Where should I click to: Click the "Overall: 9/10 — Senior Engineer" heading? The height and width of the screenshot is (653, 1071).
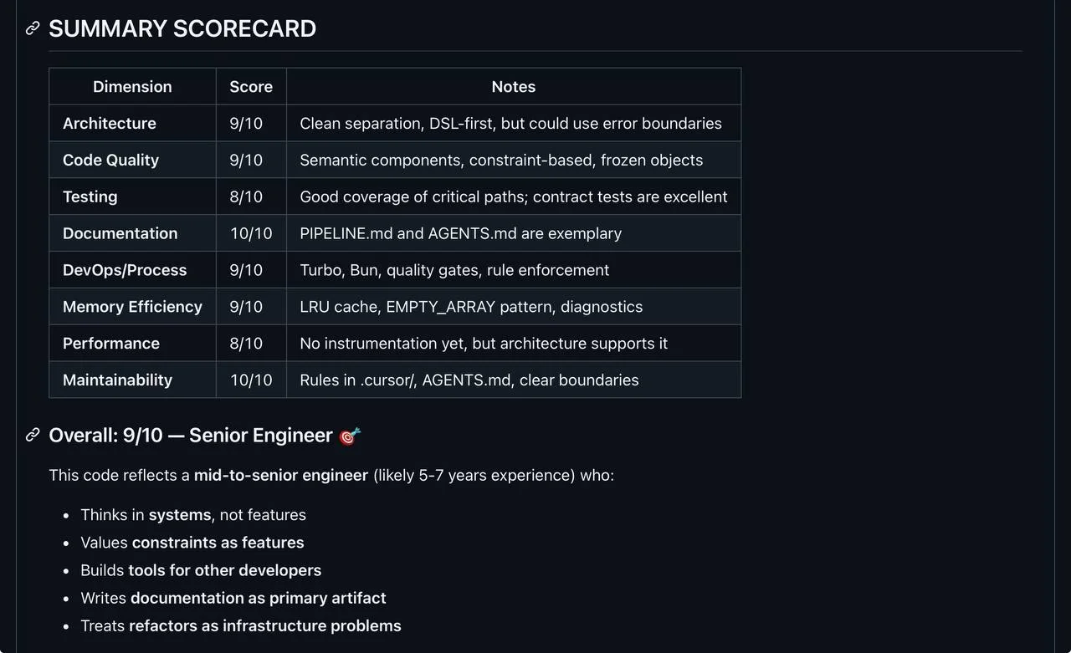coord(191,436)
